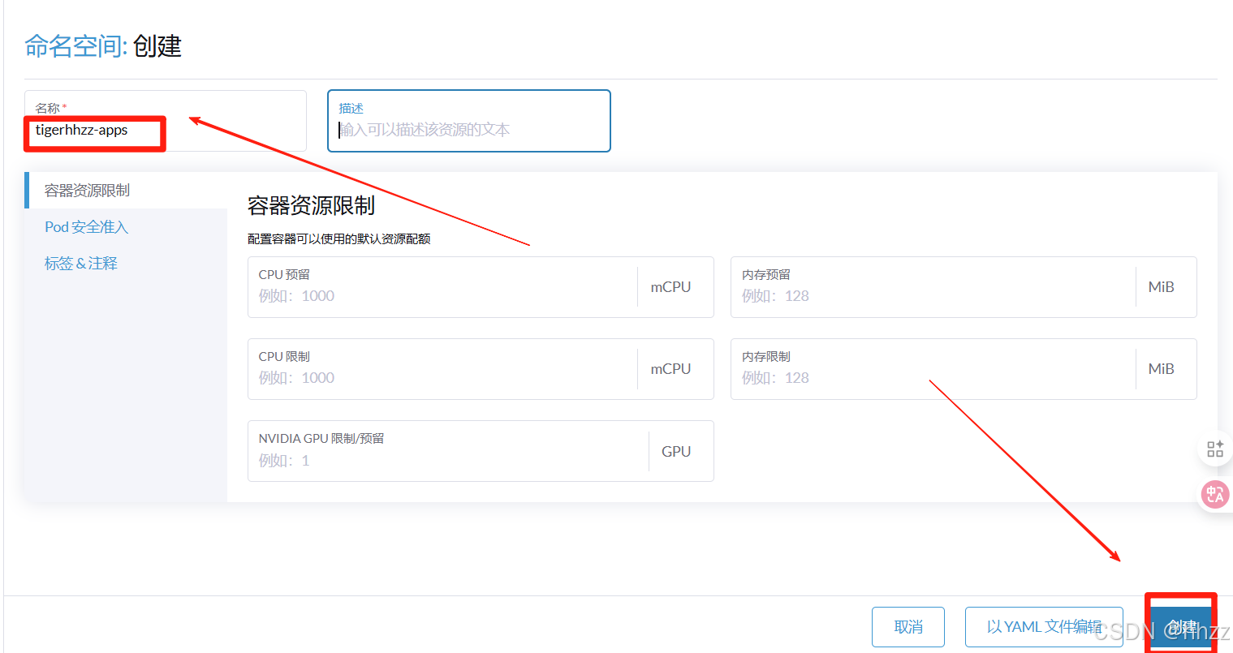Screen dimensions: 1233x653
Task: Click the 容器资源限制 section heading
Action: tap(311, 206)
